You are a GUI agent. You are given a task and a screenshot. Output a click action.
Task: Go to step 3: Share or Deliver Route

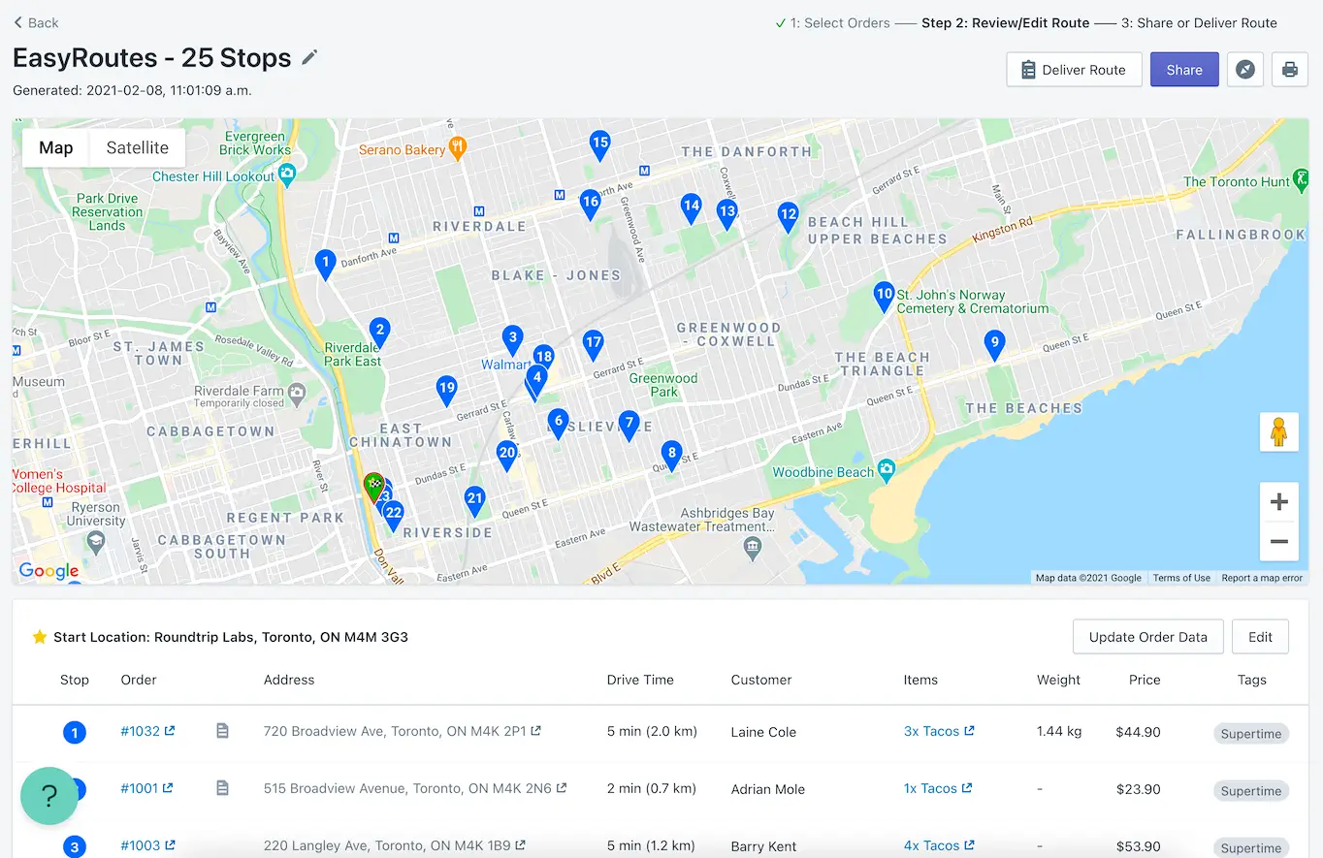(x=1199, y=22)
